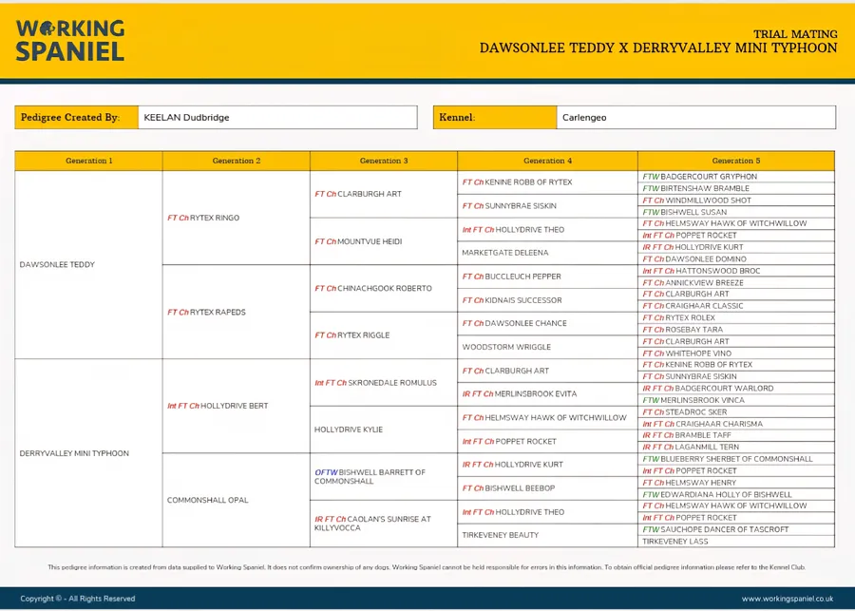Select the FT Ch MOUNTVUE HEIDI entry

click(358, 241)
